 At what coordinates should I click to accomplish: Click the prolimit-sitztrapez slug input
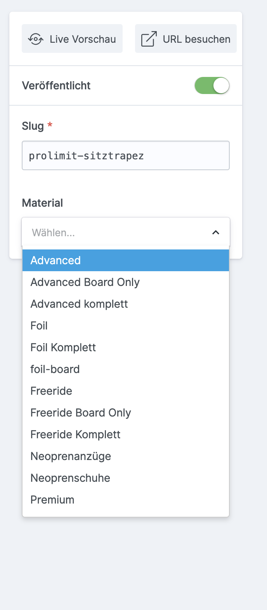[126, 155]
